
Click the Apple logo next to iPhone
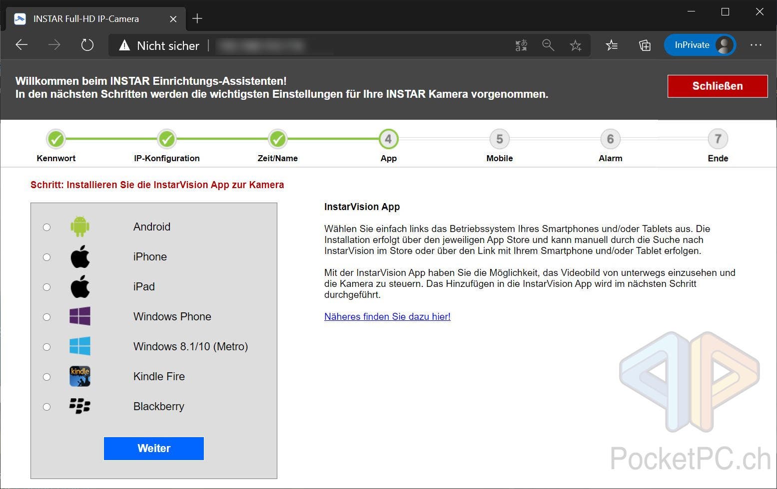80,256
